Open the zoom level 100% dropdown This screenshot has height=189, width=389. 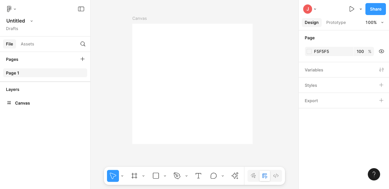tap(375, 23)
